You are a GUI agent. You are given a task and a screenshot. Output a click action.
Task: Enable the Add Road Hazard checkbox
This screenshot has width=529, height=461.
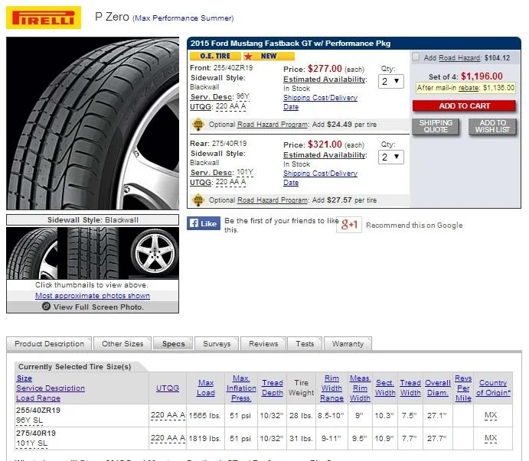pos(416,57)
